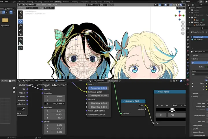The image size is (208, 139).
Task: Click the pan hand gizmo in viewport
Action: tap(183, 26)
